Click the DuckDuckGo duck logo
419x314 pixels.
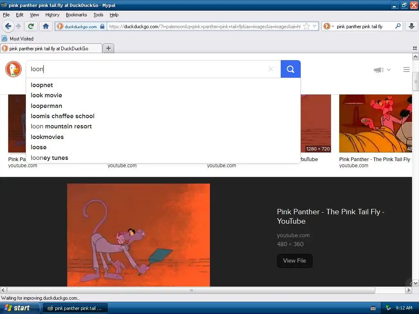tap(14, 69)
